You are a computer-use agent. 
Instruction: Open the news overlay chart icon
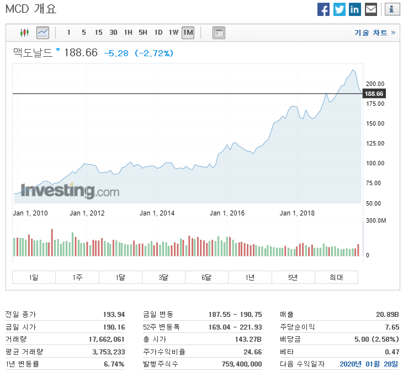point(219,33)
